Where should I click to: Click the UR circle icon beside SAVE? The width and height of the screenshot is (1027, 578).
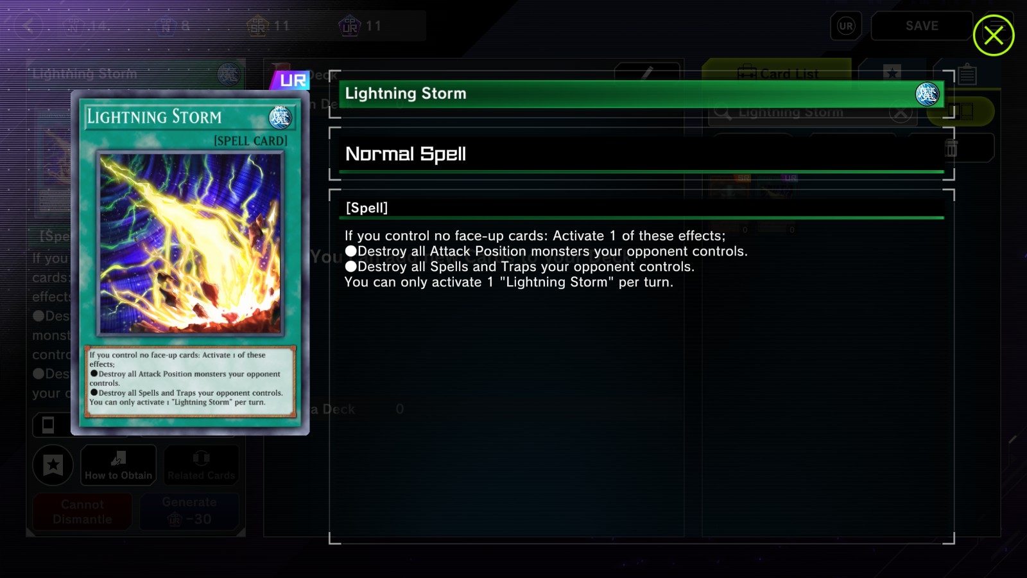846,26
